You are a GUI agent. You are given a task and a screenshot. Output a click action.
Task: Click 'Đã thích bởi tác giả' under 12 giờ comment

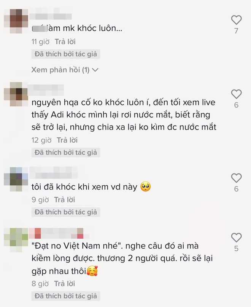[x=66, y=153]
